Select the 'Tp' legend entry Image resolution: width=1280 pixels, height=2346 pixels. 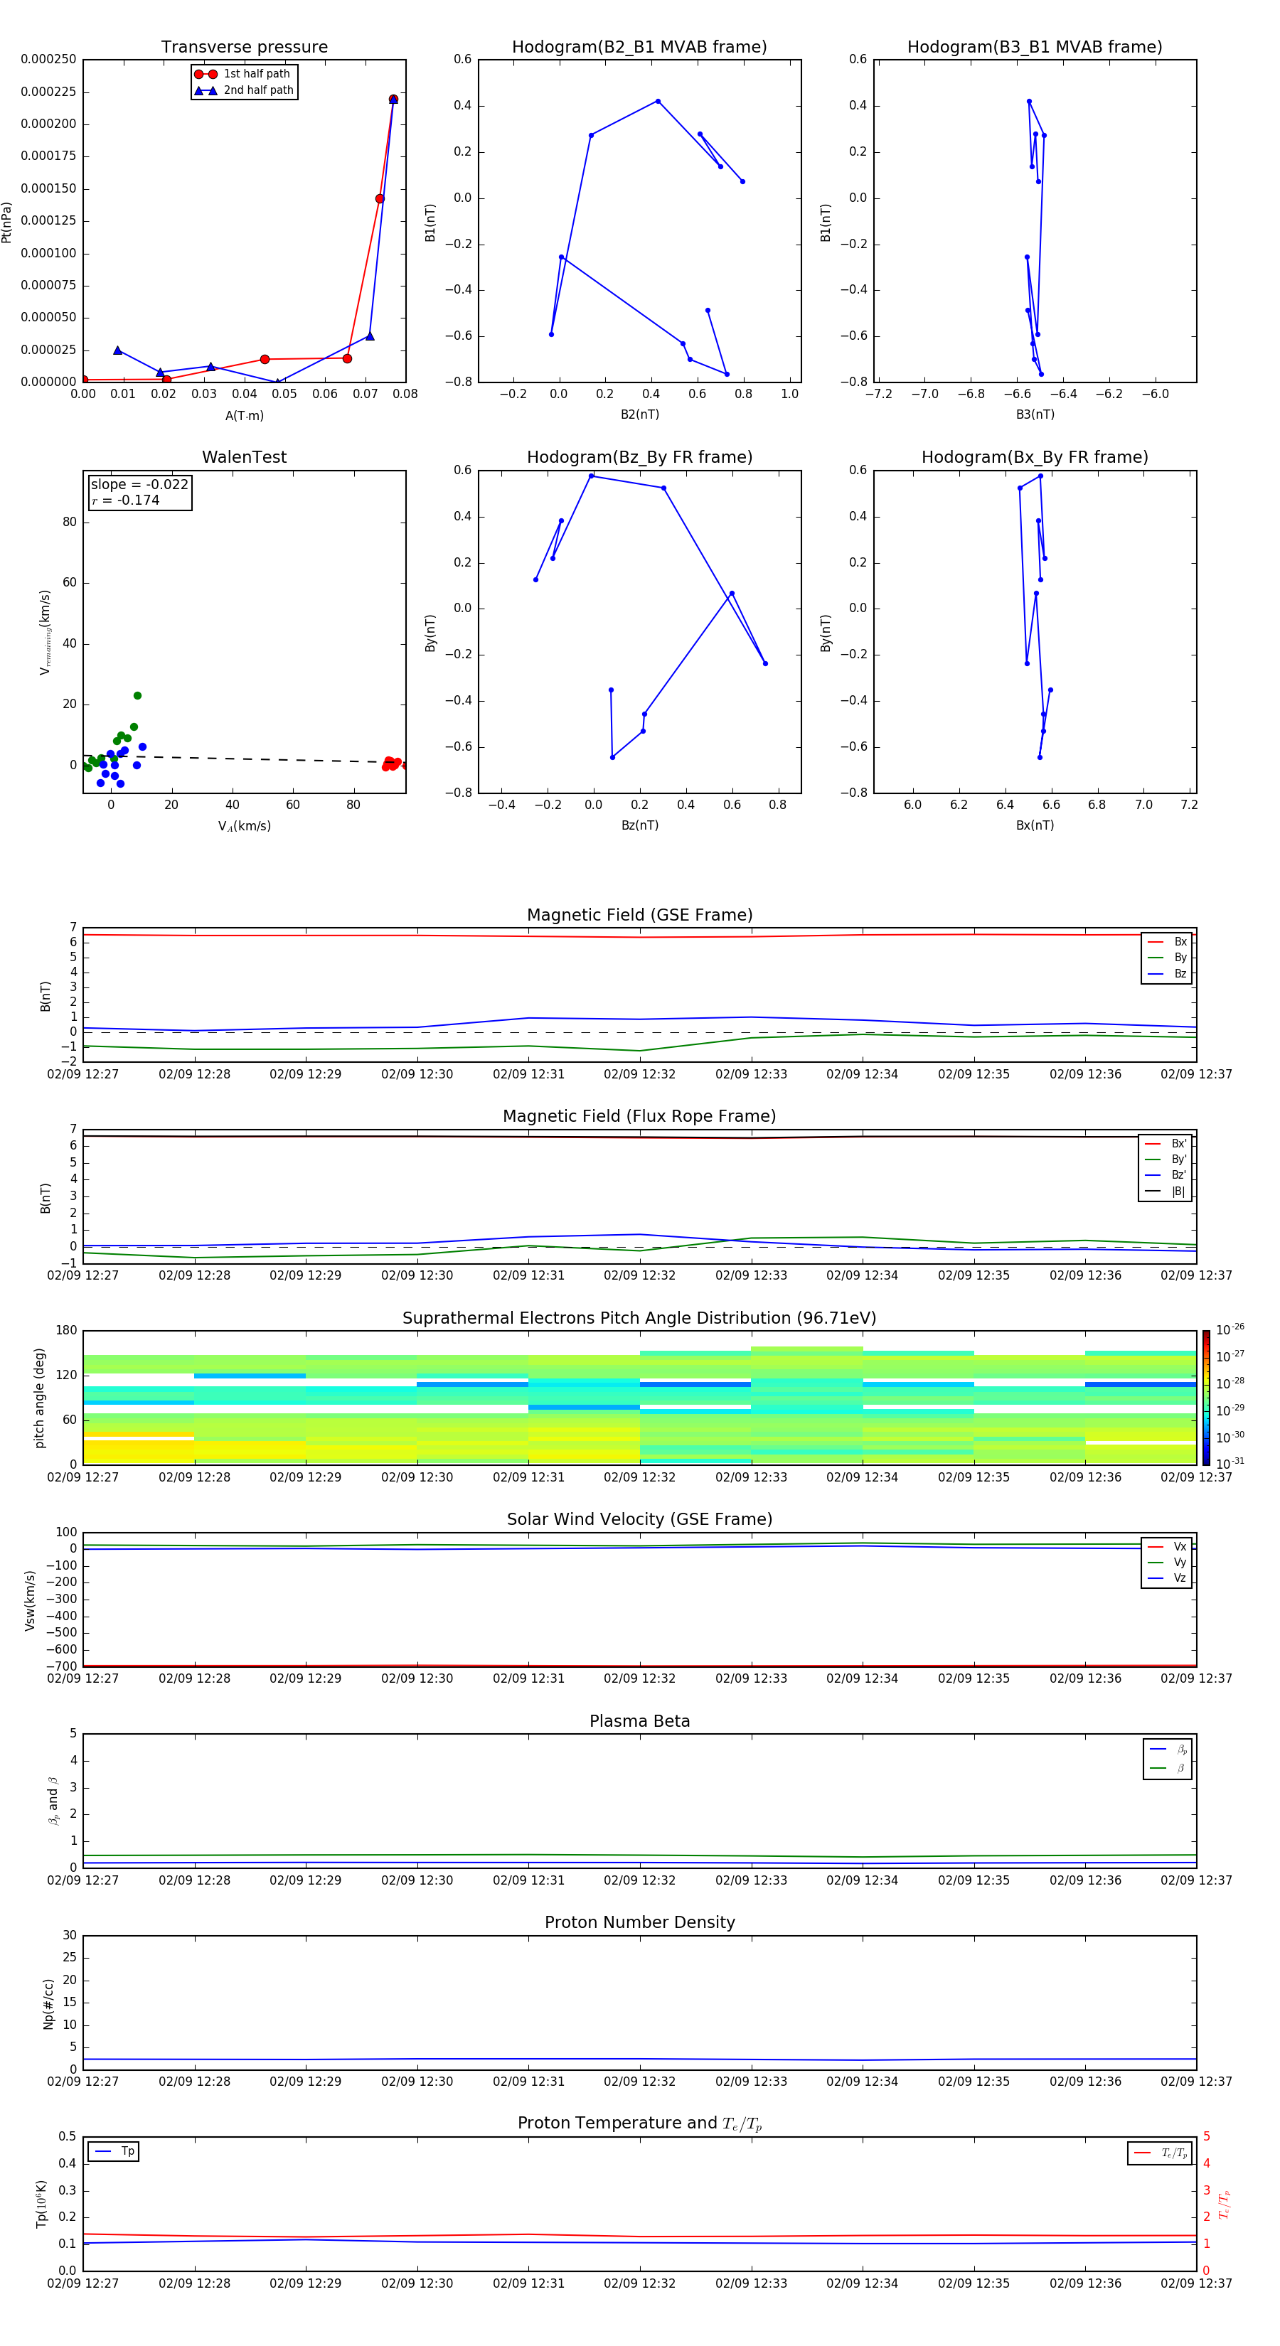(x=114, y=2151)
